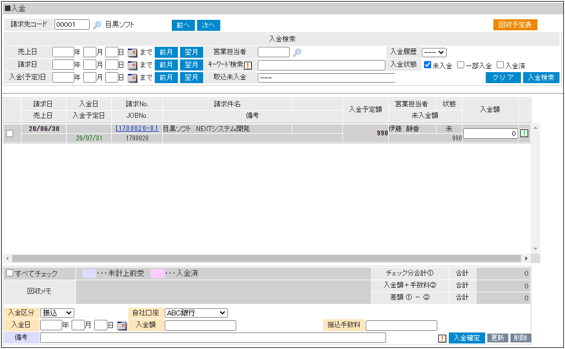
Task: Click the 回収メモ text area
Action: click(224, 292)
